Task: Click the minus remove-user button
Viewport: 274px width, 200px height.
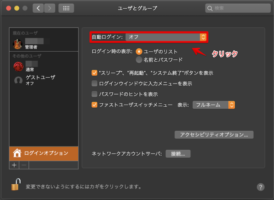Action: pos(24,165)
